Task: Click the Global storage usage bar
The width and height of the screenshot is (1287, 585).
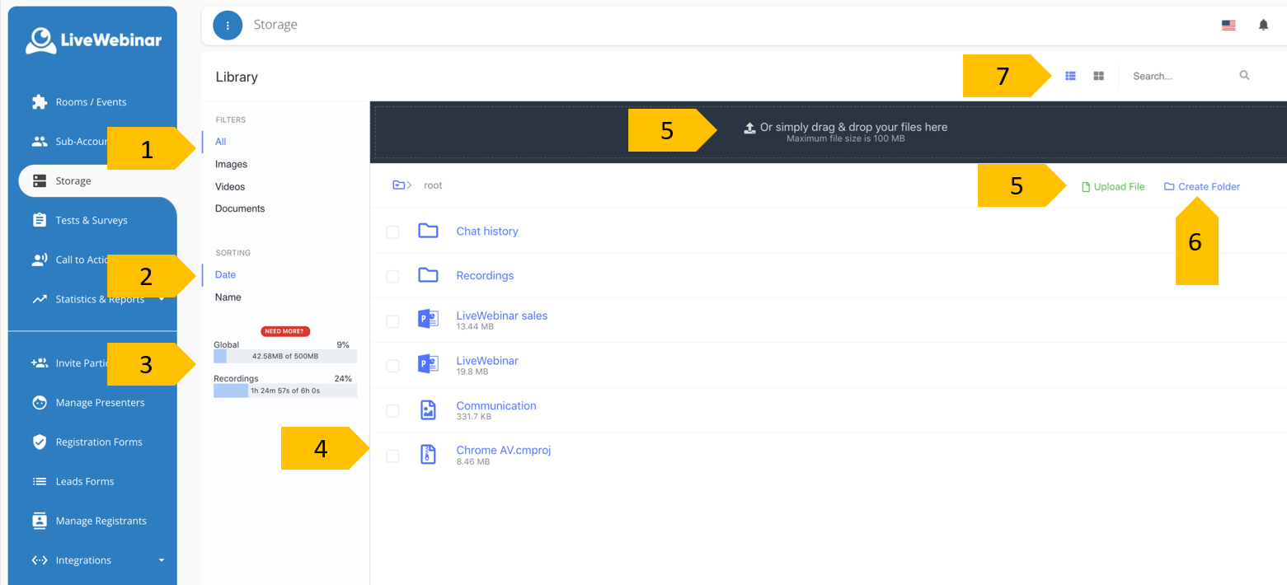Action: (x=285, y=357)
